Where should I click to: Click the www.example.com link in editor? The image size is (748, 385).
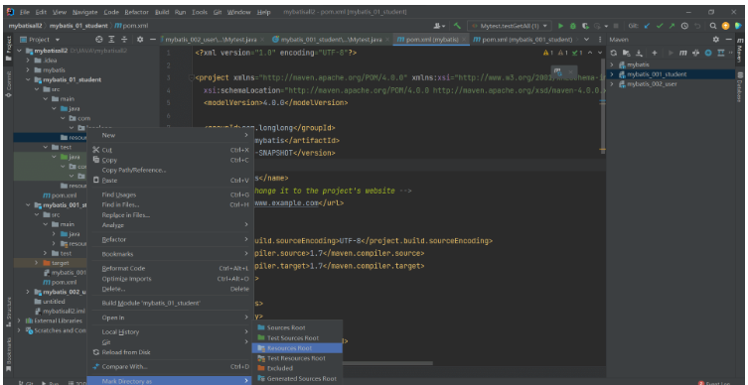(286, 202)
